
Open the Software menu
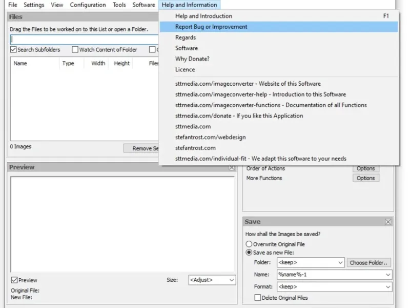pyautogui.click(x=143, y=5)
